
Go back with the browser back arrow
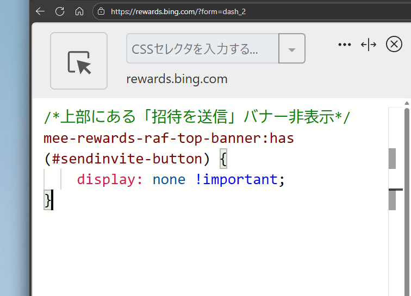(40, 11)
